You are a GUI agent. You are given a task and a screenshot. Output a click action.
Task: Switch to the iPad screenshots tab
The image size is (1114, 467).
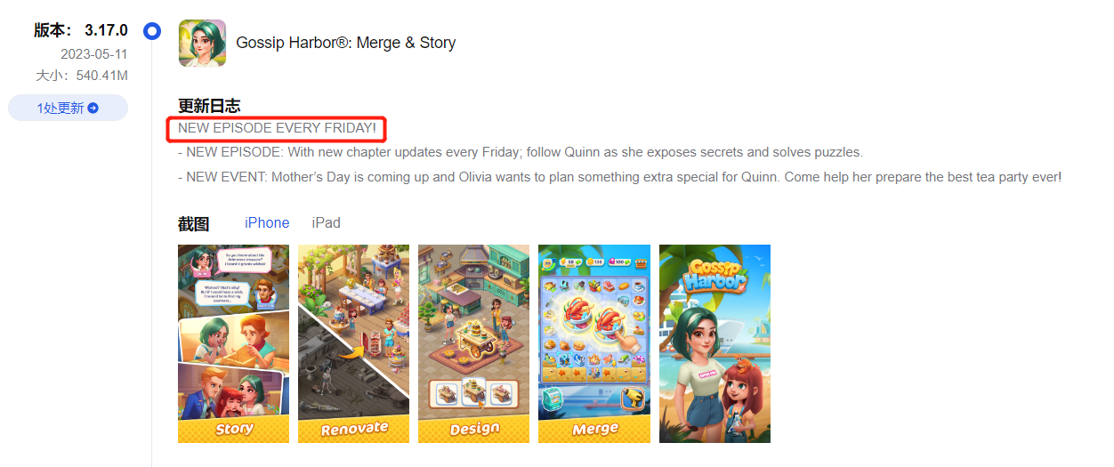tap(326, 223)
